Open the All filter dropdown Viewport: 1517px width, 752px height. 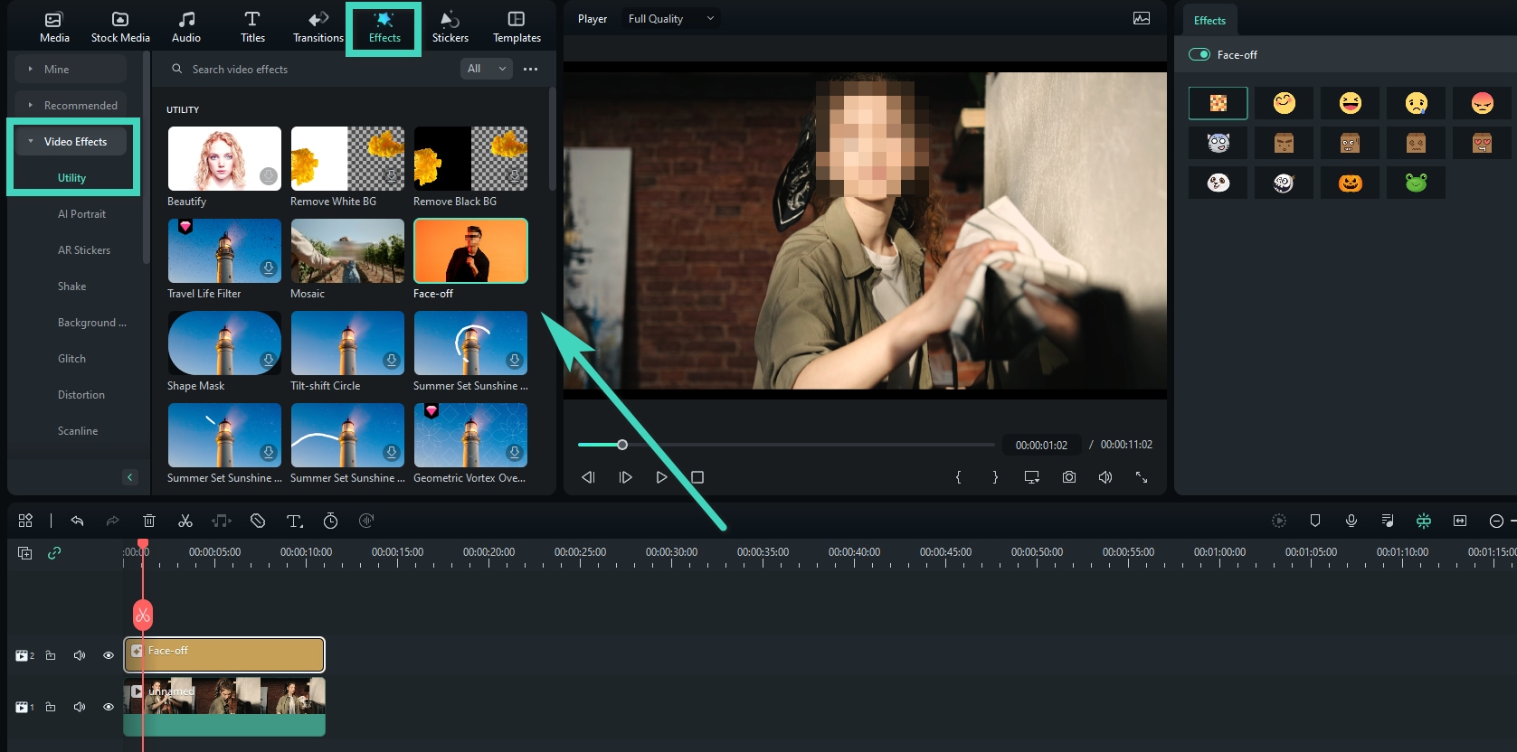(486, 69)
